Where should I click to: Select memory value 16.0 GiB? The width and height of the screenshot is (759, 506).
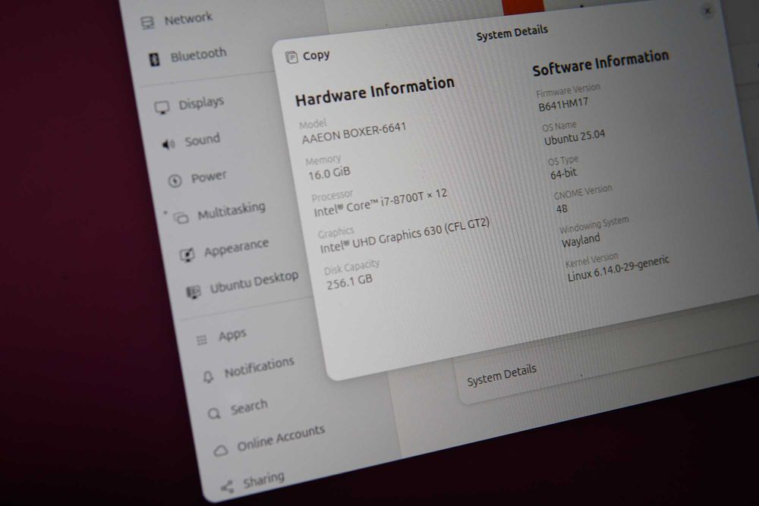(329, 173)
